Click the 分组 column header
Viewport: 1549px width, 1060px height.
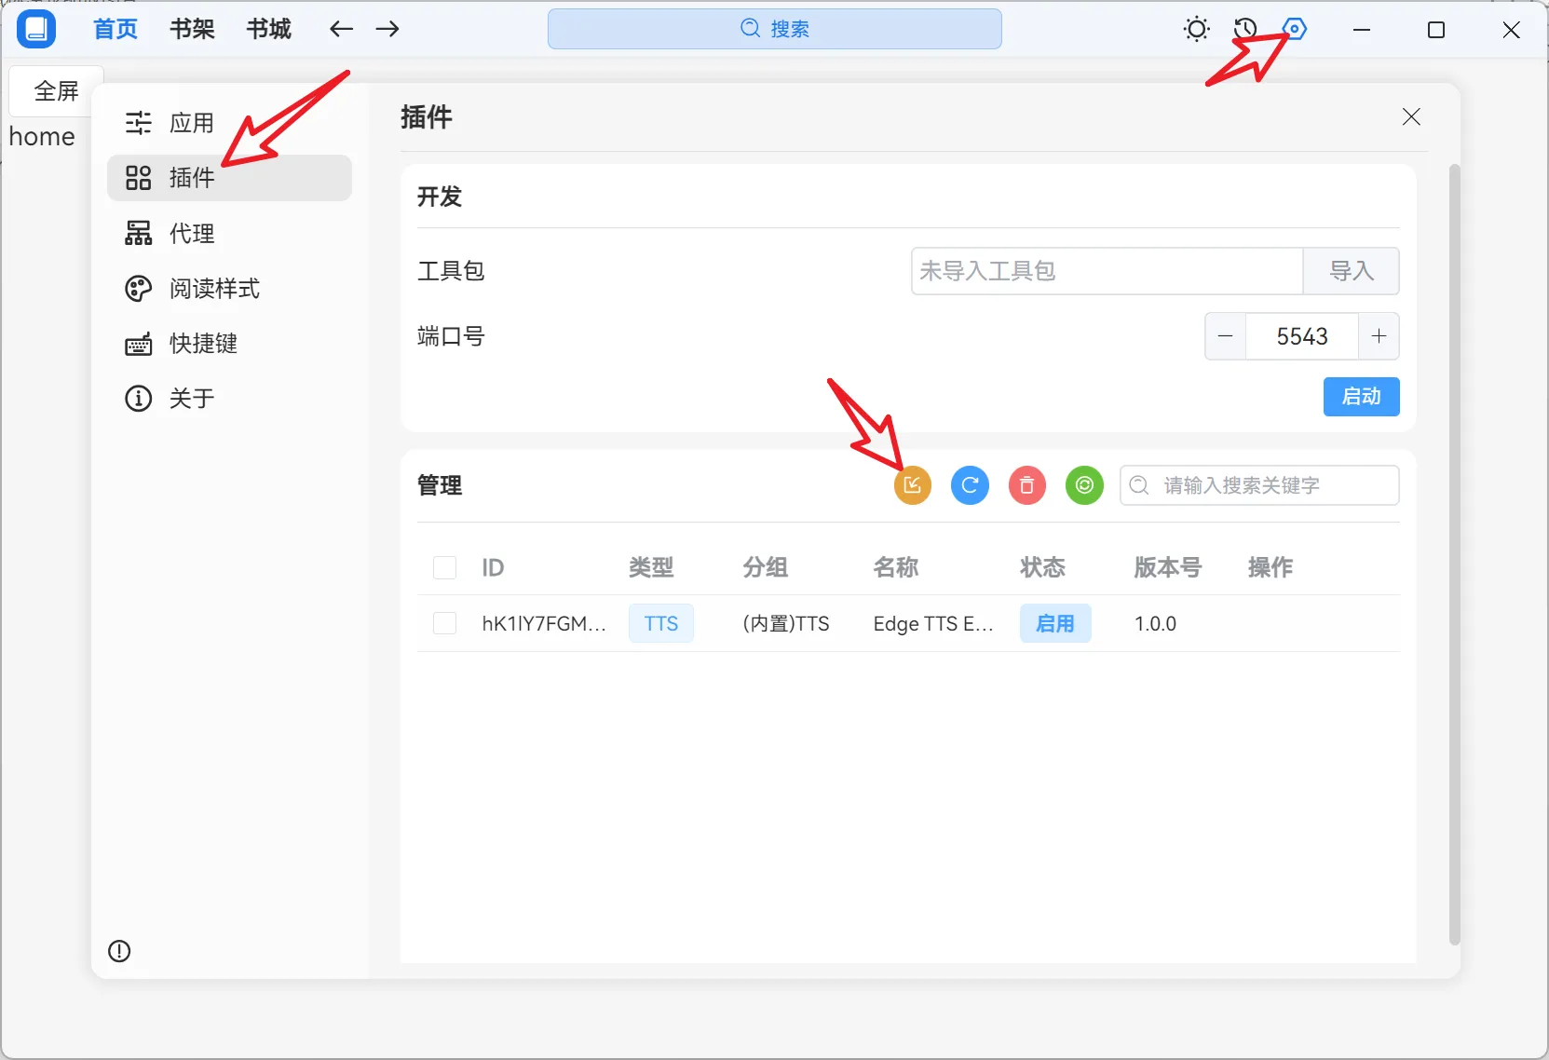[766, 567]
